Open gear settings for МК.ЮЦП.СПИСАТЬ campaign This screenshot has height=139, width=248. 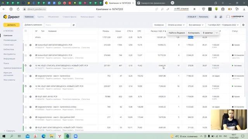click(x=31, y=66)
